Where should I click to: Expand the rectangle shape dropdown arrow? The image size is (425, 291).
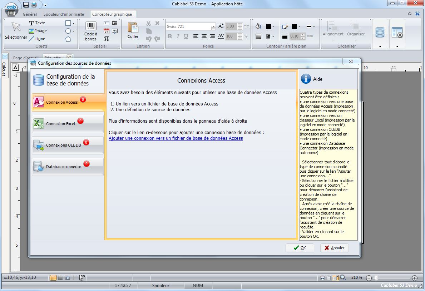(74, 23)
